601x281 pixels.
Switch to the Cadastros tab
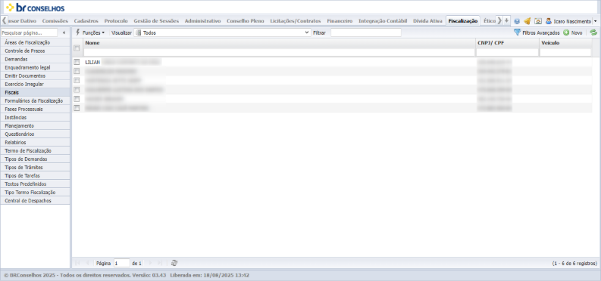tap(86, 21)
